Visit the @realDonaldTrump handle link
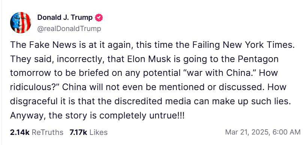The width and height of the screenshot is (307, 145). 69,29
